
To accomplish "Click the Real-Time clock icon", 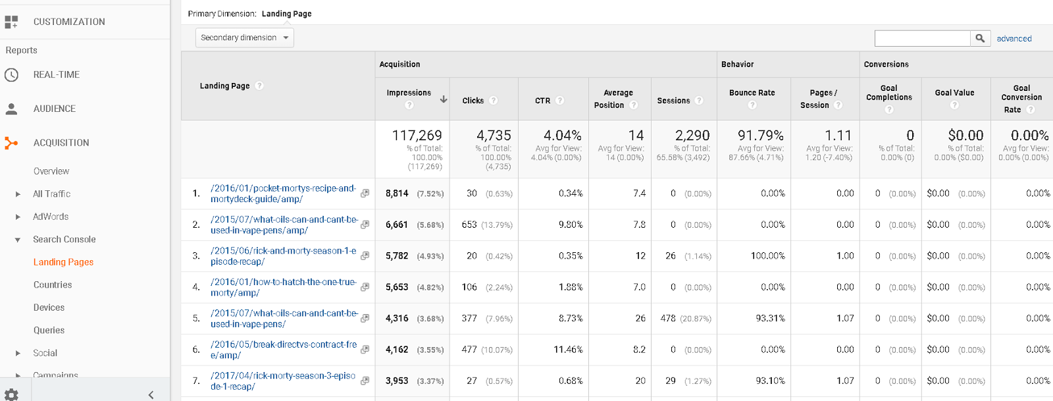I will [x=11, y=75].
